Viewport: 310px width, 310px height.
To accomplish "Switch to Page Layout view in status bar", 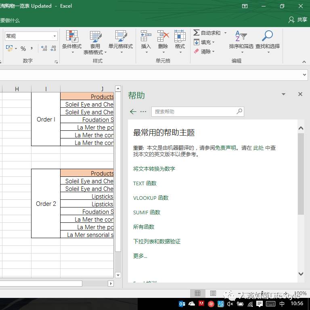I will point(213,293).
